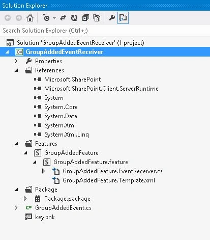Screen dimensions: 210x240
Task: Expand the Properties node
Action: pos(16,61)
